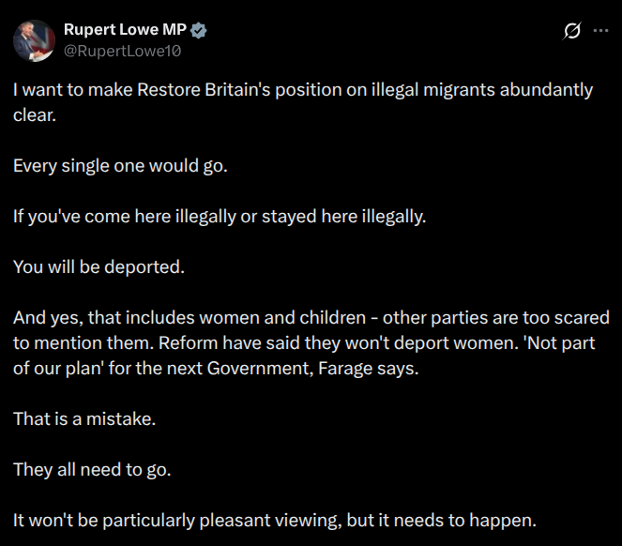622x546 pixels.
Task: Click the word "Farage" in the post
Action: click(344, 369)
